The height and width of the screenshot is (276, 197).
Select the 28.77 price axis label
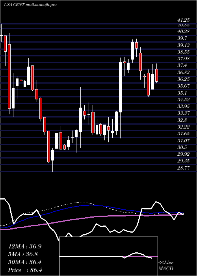pyautogui.click(x=183, y=168)
